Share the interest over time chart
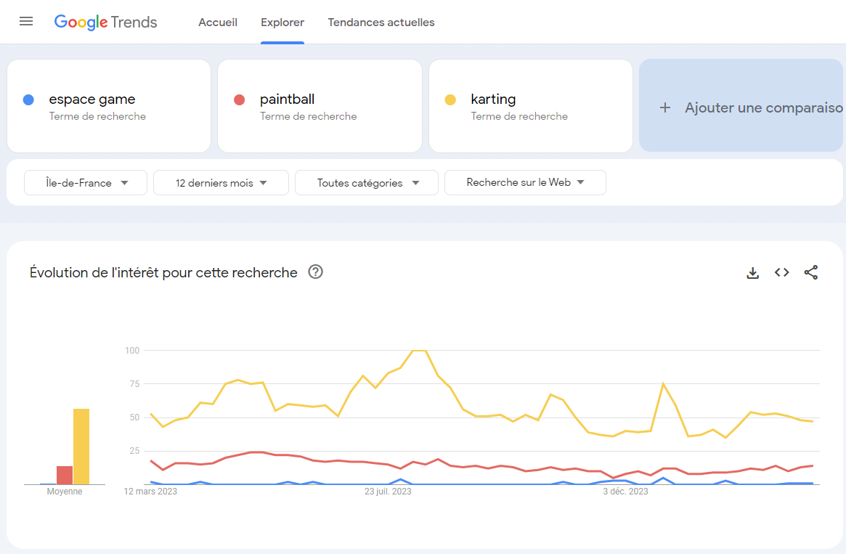Viewport: 846px width, 554px height. [x=811, y=272]
